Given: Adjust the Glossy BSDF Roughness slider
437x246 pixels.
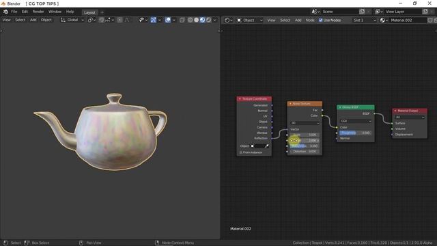Looking at the screenshot, I should [x=356, y=133].
